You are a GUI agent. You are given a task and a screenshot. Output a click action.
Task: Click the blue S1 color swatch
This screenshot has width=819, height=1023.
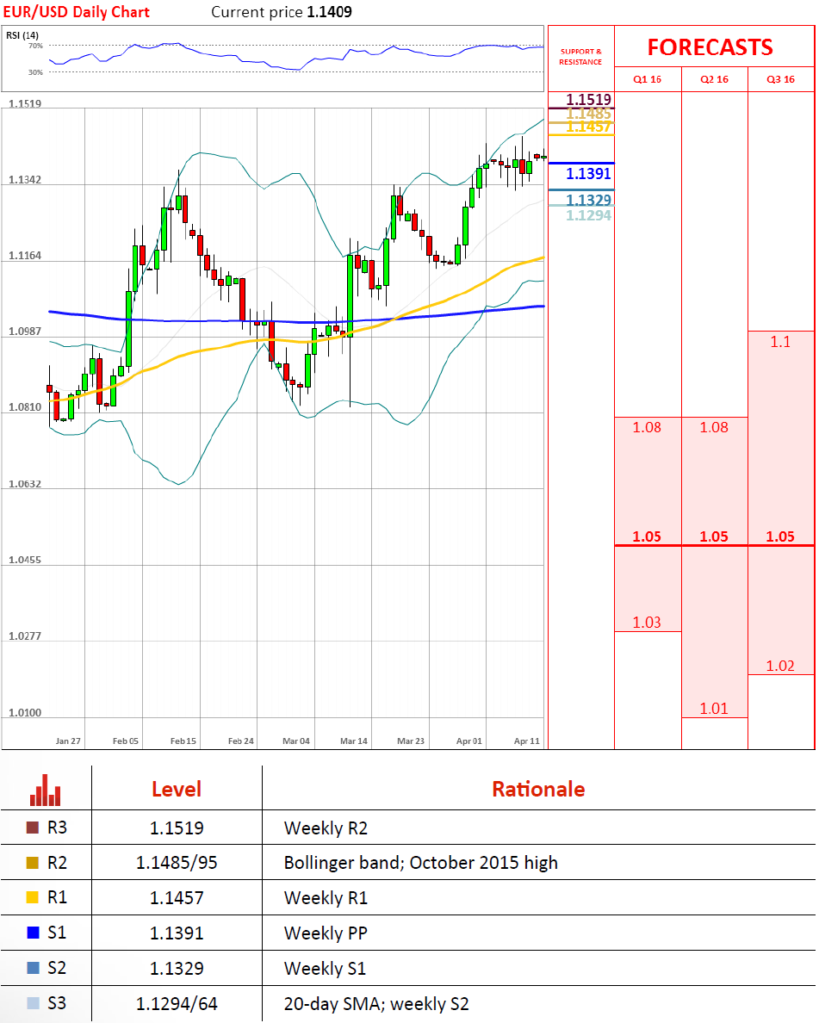(33, 933)
